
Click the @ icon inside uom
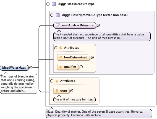coord(57,90)
